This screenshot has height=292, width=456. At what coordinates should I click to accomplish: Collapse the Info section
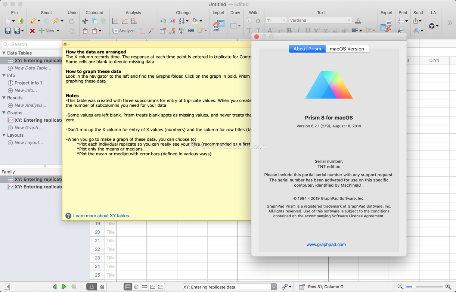point(4,75)
